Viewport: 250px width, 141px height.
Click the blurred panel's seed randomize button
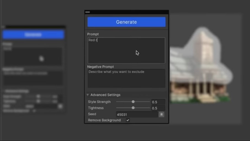tap(60, 106)
